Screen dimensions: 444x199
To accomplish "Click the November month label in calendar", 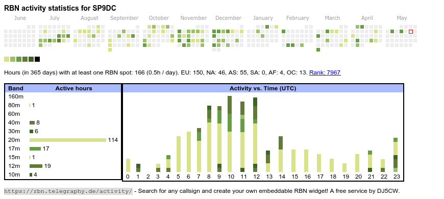I will pyautogui.click(x=193, y=18).
